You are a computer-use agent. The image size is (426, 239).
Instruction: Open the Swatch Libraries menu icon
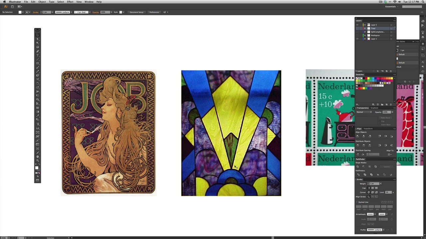358,104
